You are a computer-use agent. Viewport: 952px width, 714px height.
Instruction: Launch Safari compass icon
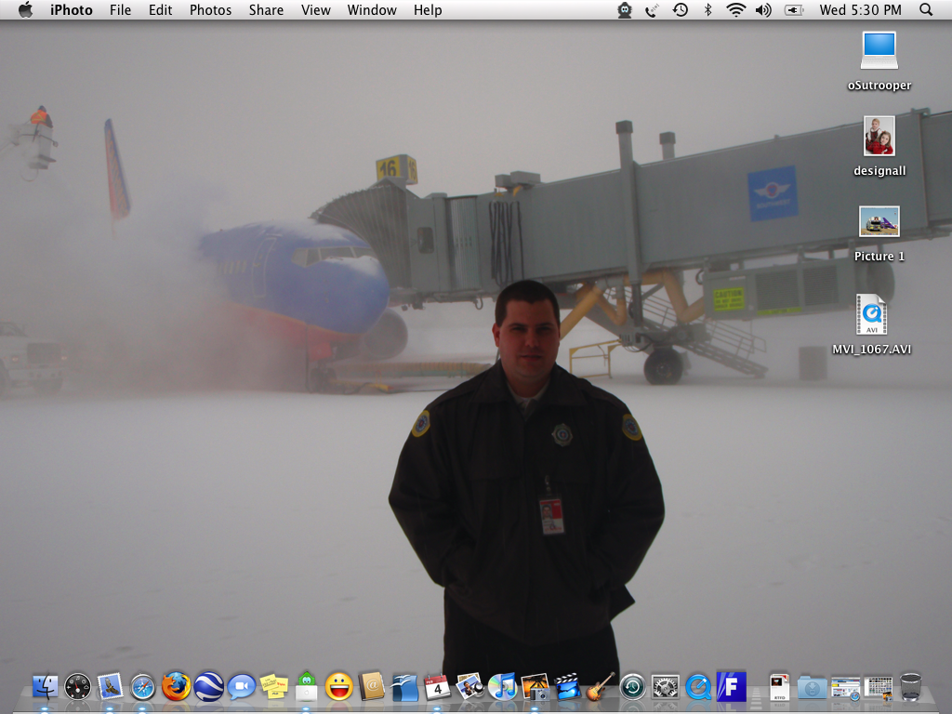[x=143, y=687]
